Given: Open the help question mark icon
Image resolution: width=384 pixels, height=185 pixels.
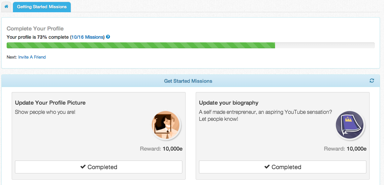Looking at the screenshot, I should tap(108, 37).
